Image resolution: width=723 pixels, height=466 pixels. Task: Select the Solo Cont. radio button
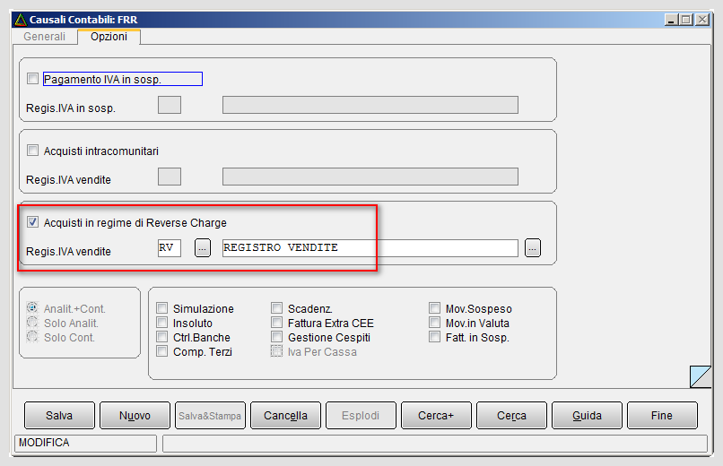tap(32, 337)
